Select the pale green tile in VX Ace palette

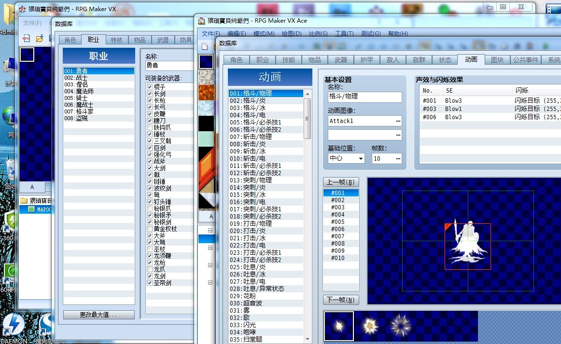(207, 139)
